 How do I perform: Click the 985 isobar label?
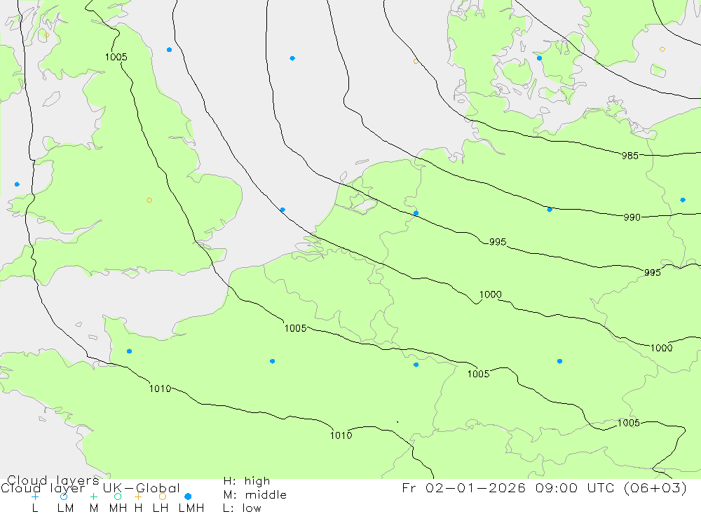(x=630, y=156)
